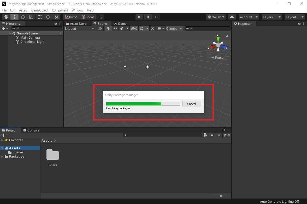307x204 pixels.
Task: Open the Window menu
Action: pyautogui.click(x=77, y=10)
